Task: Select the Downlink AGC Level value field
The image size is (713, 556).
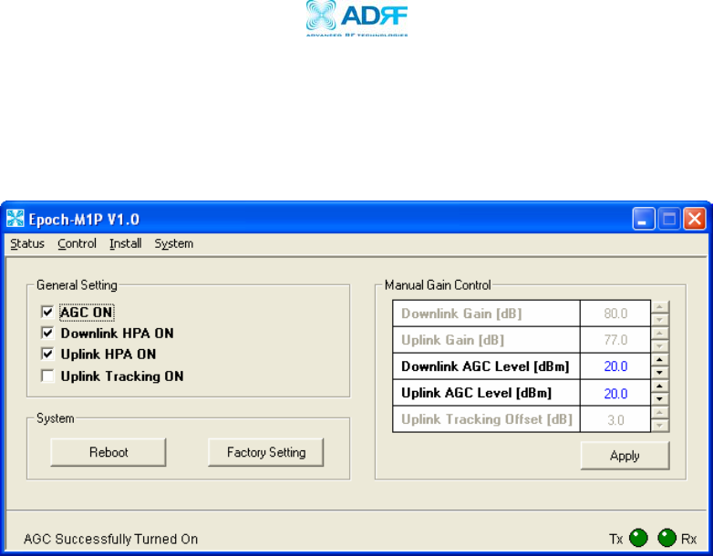Action: click(x=615, y=366)
